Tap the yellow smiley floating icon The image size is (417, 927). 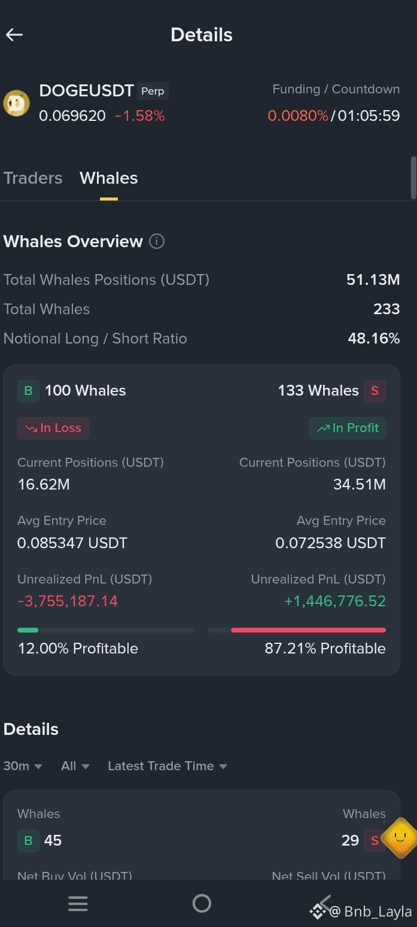tap(400, 837)
